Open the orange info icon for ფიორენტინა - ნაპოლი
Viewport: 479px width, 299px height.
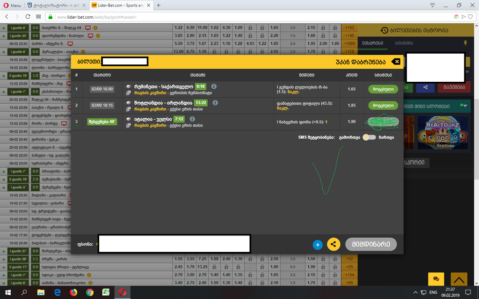98,36
